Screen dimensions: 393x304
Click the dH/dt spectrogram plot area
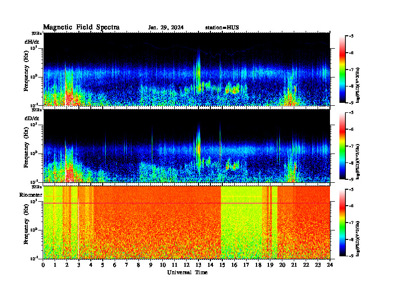187,69
